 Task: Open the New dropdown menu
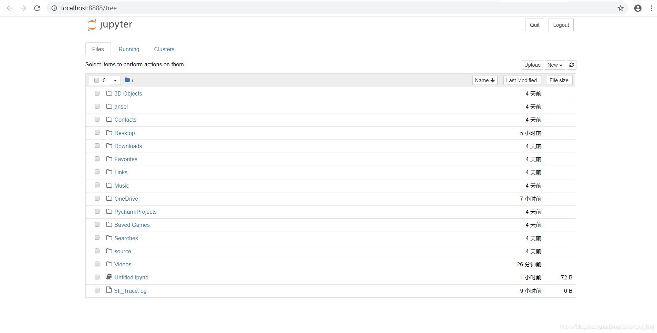pyautogui.click(x=555, y=65)
